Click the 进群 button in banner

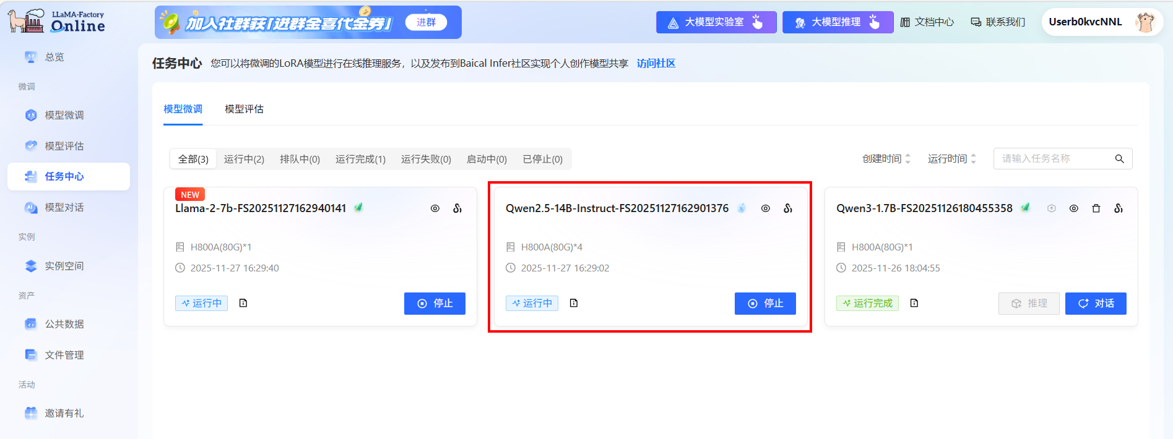(x=426, y=22)
